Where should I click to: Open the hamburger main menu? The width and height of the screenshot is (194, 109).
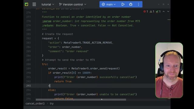[x=34, y=4]
